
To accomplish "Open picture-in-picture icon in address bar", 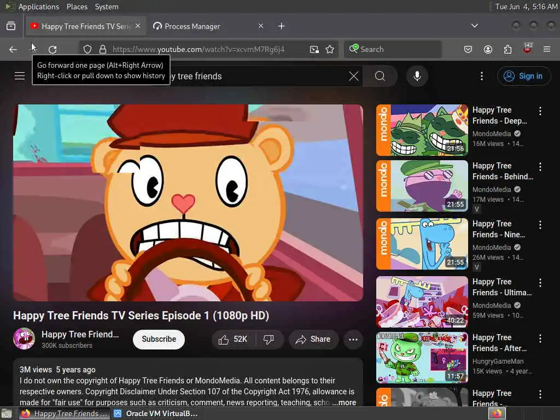I will click(314, 49).
